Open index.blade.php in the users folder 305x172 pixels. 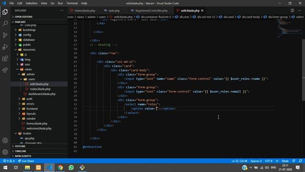click(40, 89)
